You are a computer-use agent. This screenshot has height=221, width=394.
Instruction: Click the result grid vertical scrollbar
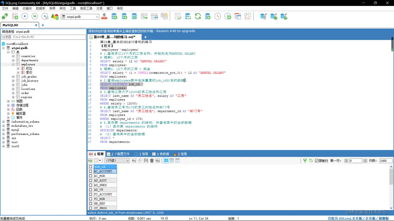click(391, 187)
